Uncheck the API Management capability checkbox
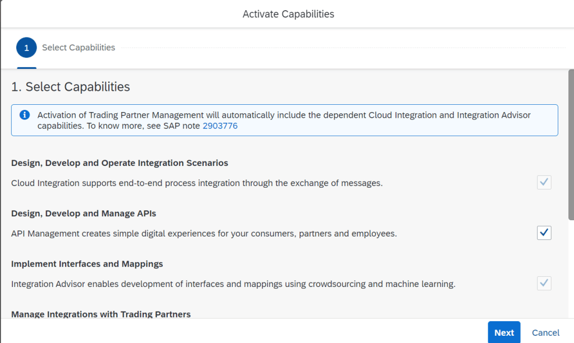The height and width of the screenshot is (343, 574). tap(544, 233)
